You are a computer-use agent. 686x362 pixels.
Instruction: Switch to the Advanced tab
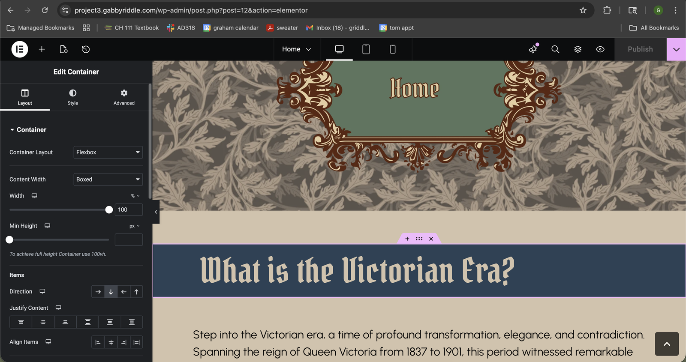coord(124,97)
